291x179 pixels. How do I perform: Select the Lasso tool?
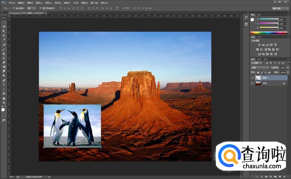pyautogui.click(x=4, y=27)
